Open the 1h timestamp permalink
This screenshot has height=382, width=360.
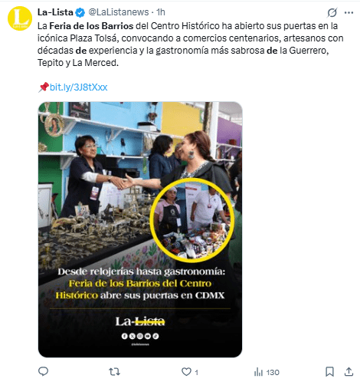coord(161,12)
